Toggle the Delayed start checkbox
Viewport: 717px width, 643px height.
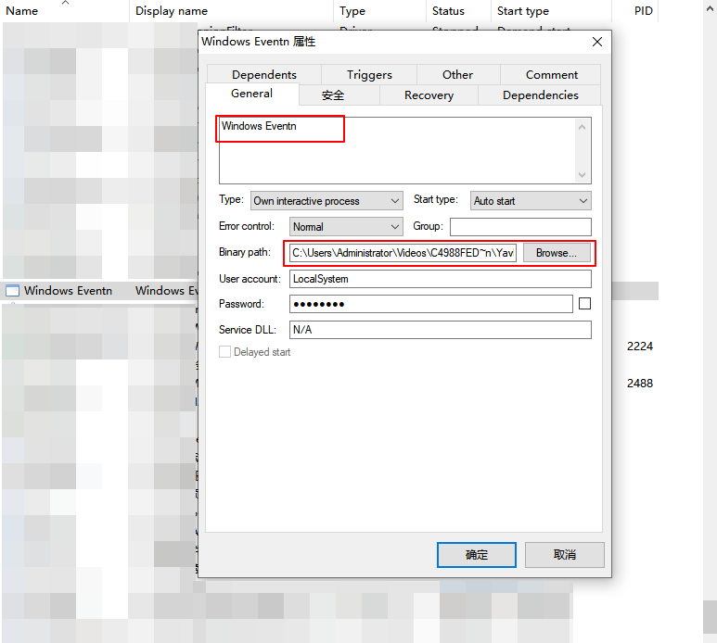(x=224, y=352)
